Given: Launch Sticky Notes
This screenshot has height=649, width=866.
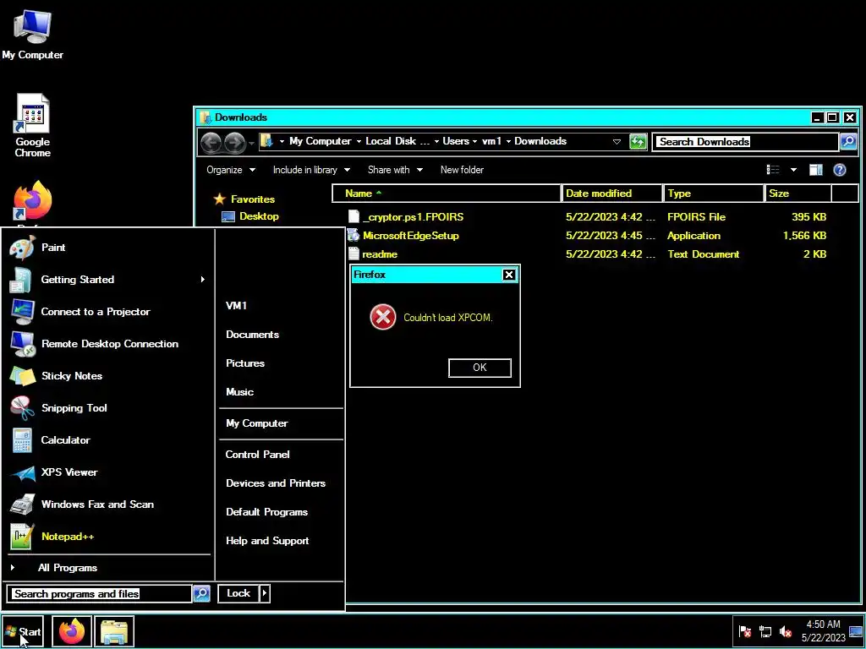Looking at the screenshot, I should pyautogui.click(x=109, y=376).
